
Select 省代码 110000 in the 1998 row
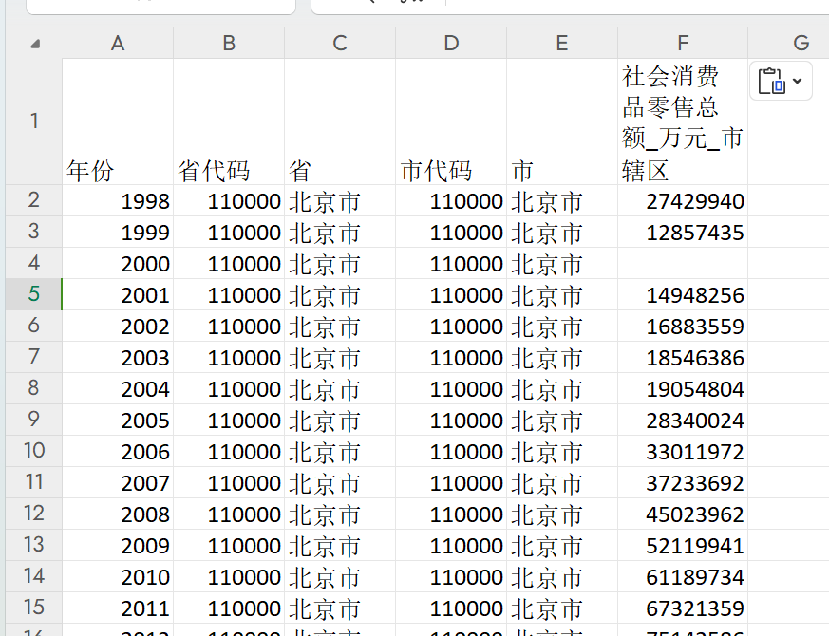click(229, 200)
